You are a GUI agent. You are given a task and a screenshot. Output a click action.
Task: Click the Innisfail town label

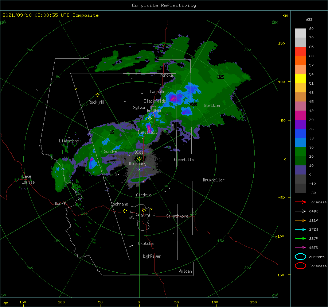pyautogui.click(x=147, y=132)
